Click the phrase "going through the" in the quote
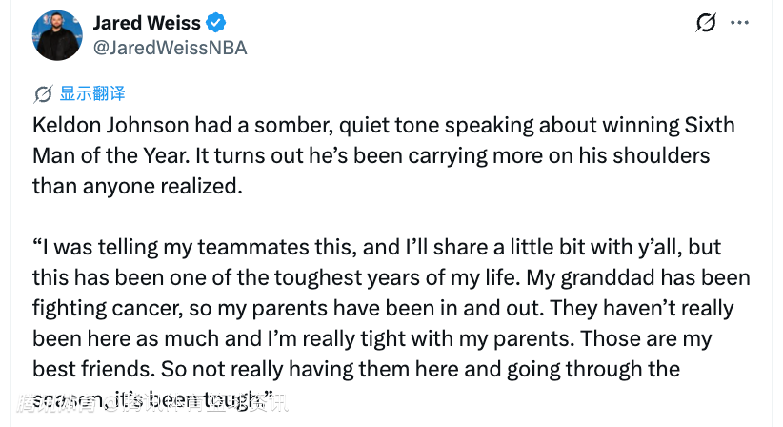This screenshot has height=427, width=783. (x=604, y=369)
